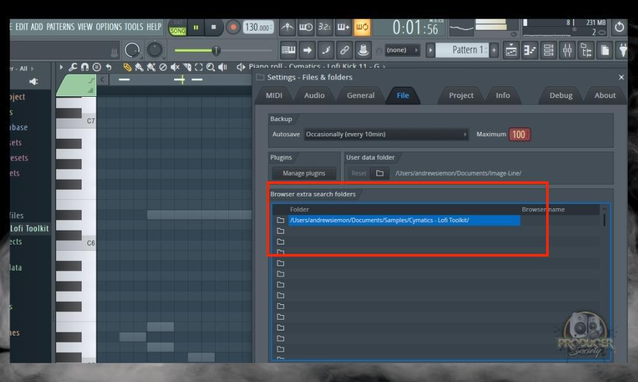Image resolution: width=638 pixels, height=382 pixels.
Task: Stop playback with the stop button
Action: [214, 27]
